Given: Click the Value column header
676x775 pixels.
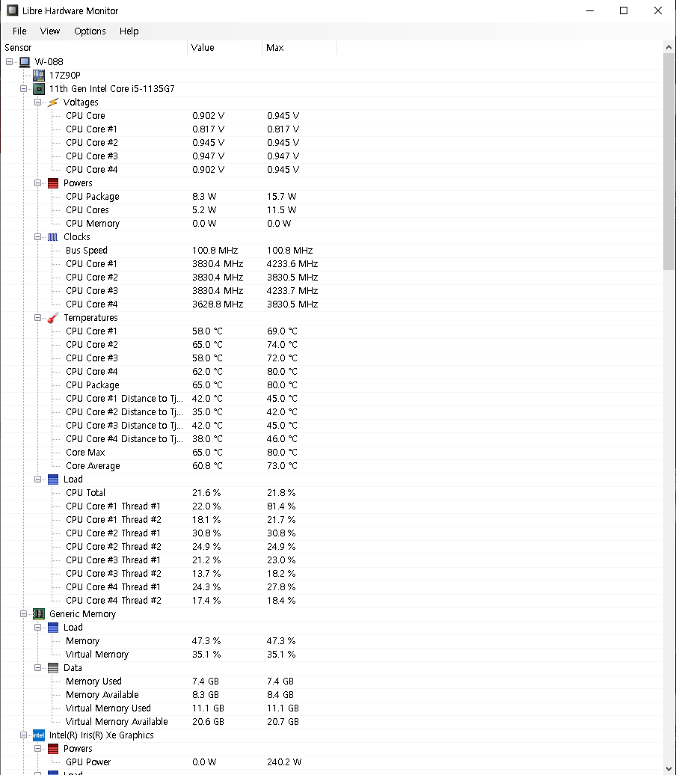Looking at the screenshot, I should pos(225,48).
